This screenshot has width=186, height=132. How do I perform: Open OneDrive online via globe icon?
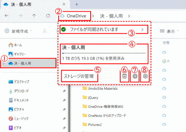pos(135,76)
